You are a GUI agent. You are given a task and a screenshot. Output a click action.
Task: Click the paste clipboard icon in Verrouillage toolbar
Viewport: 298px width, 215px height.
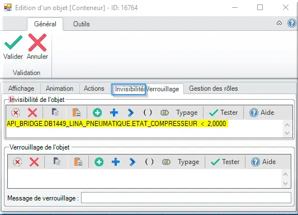pyautogui.click(x=78, y=162)
